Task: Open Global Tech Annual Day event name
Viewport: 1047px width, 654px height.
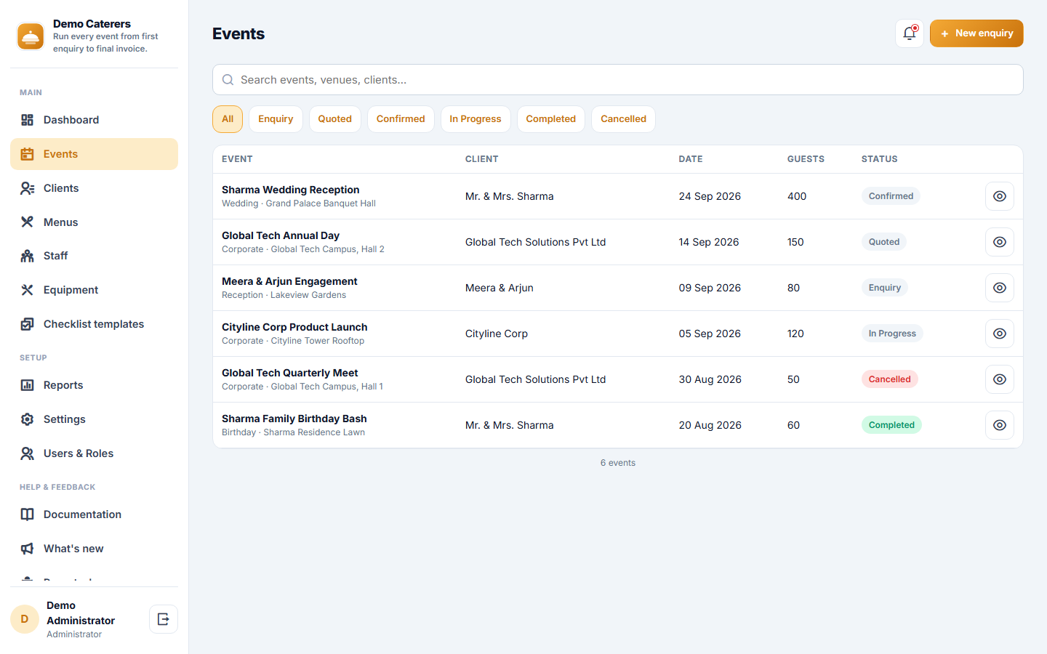Action: pyautogui.click(x=281, y=235)
